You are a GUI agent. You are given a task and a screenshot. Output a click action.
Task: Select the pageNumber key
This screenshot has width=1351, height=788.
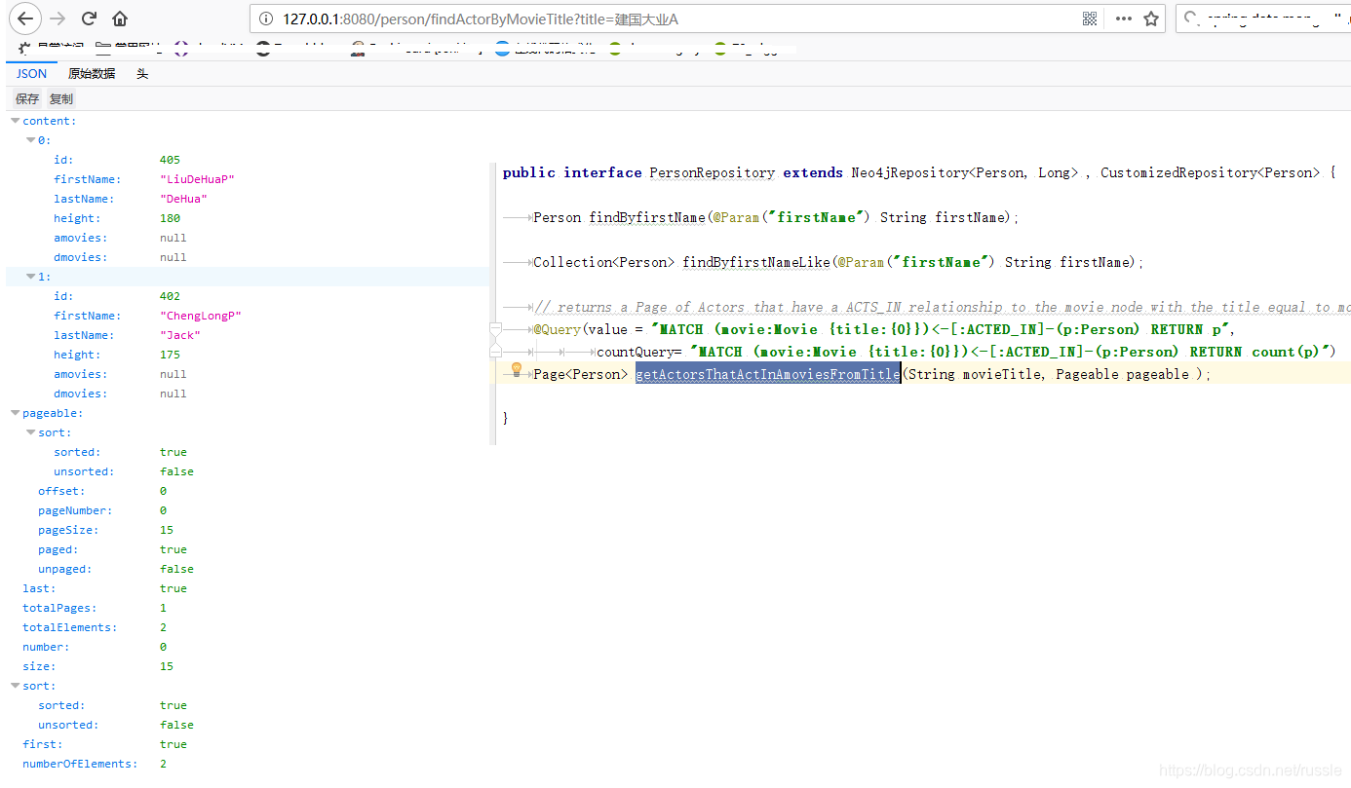coord(75,510)
